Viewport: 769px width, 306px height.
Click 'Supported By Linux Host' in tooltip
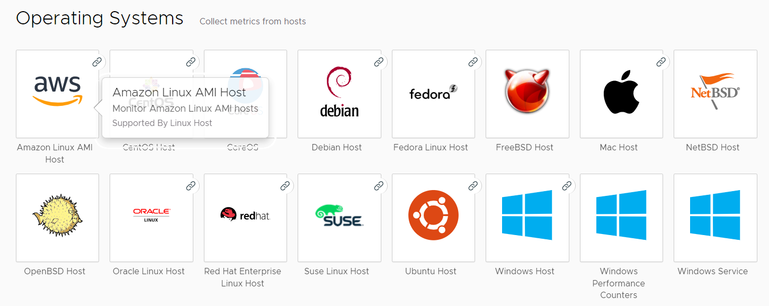[x=162, y=123]
